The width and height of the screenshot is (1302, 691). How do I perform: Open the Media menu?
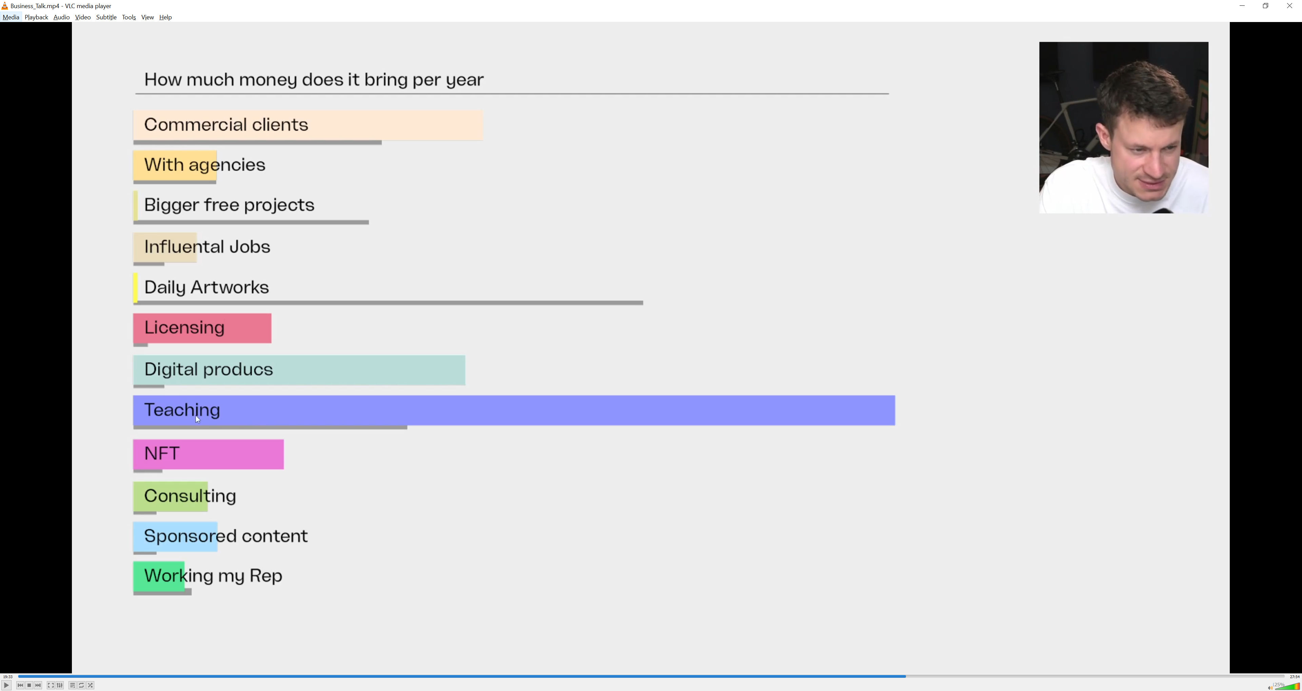(x=11, y=17)
